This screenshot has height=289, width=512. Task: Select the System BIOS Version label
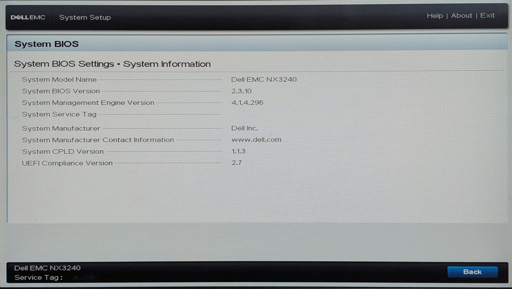pos(61,91)
